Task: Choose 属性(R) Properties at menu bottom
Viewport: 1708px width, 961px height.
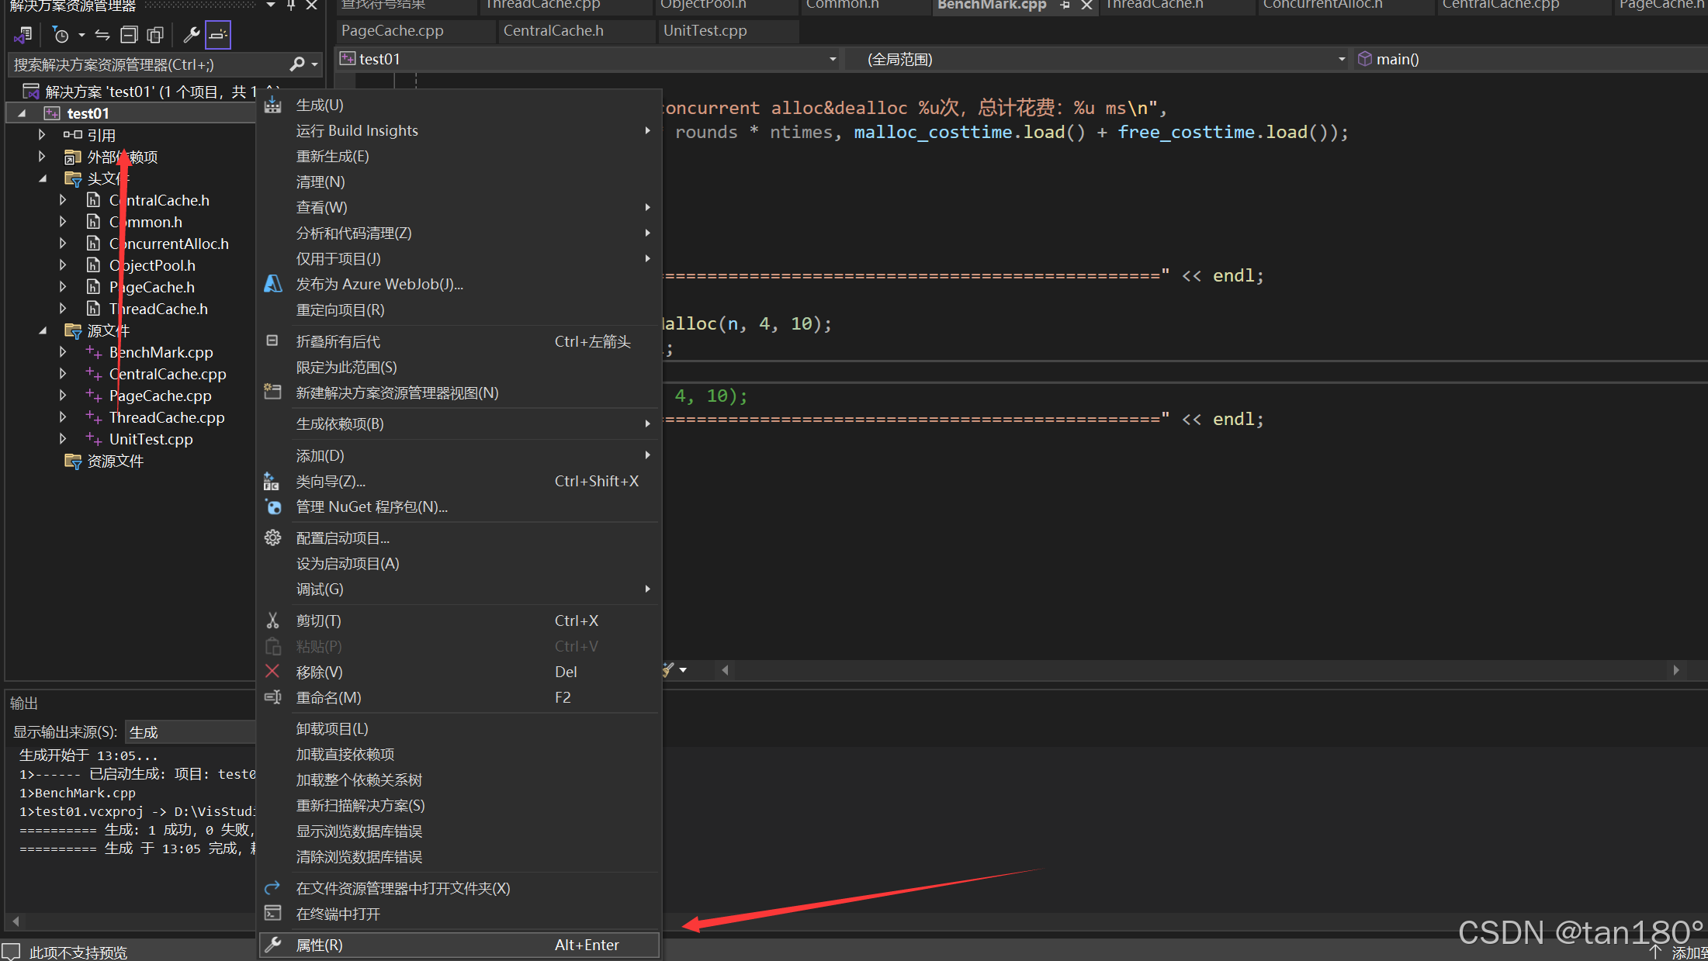Action: [x=459, y=945]
